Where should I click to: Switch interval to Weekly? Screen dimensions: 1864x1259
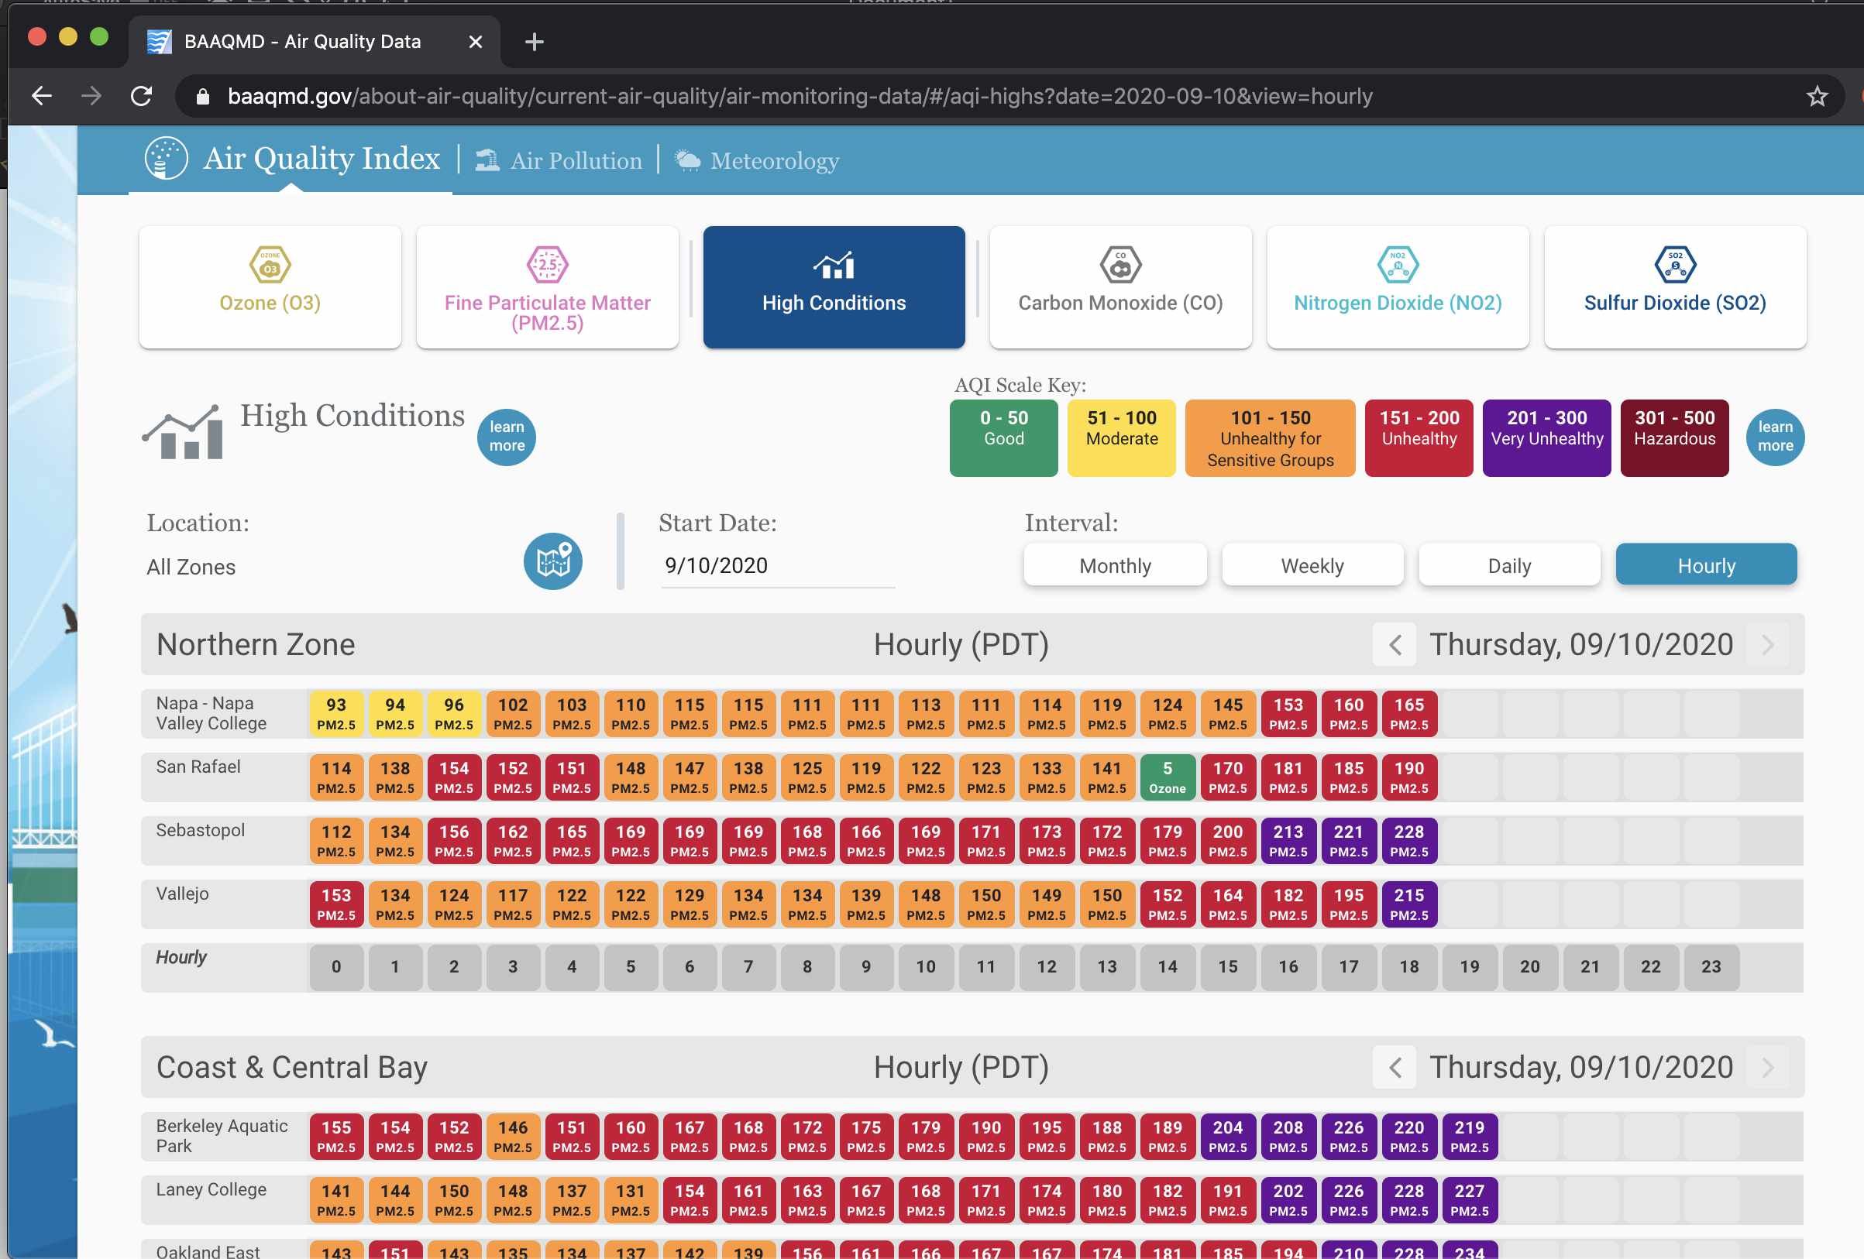pos(1312,566)
